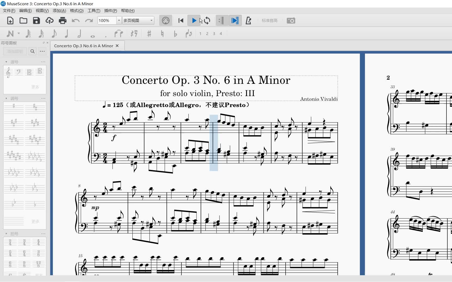Select voice 3
Viewport: 452px width, 282px height.
(x=214, y=33)
